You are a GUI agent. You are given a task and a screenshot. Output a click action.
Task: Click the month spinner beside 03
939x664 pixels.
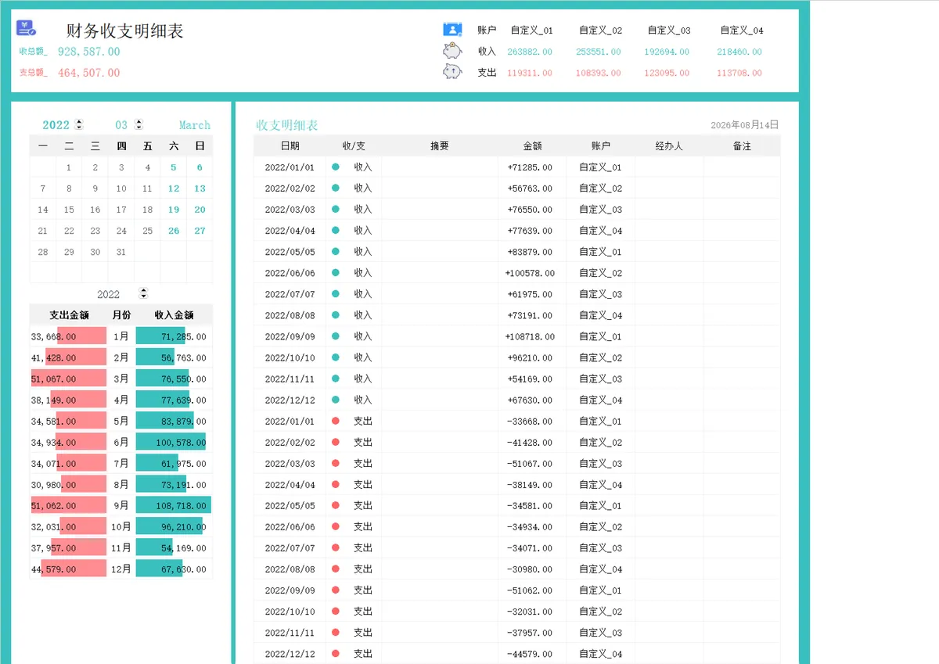tap(139, 124)
